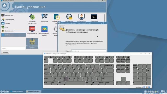The width and height of the screenshot is (167, 94).
Task: Click the volume icon key above Scroll Lock
Action: 123,57
